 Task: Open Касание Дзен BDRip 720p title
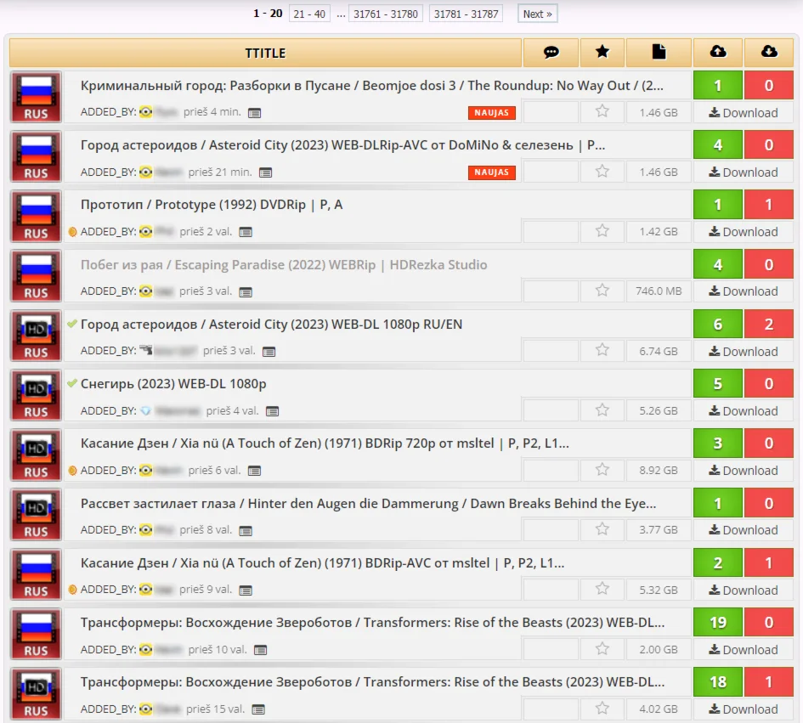pos(325,443)
